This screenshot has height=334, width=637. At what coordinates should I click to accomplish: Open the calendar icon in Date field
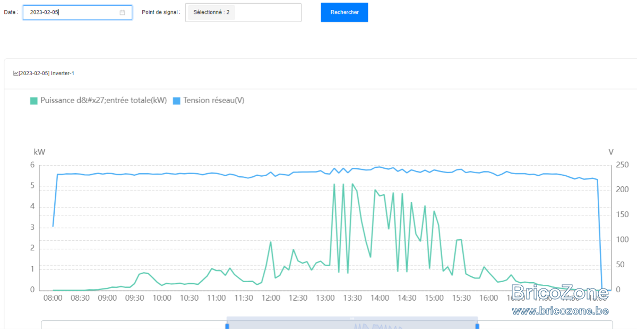point(122,12)
